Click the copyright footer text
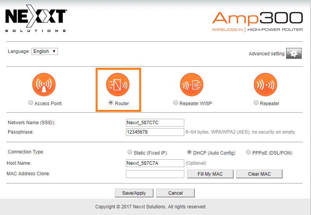Image resolution: width=311 pixels, height=215 pixels. click(151, 207)
